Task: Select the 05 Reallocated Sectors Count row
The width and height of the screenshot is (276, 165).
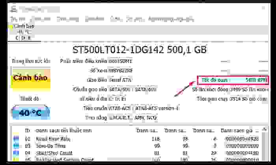Action: point(136,159)
